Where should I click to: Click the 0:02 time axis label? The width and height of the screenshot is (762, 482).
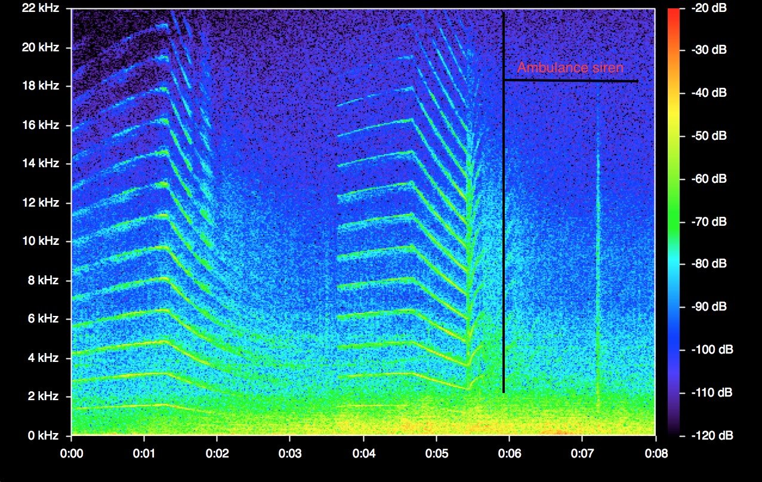217,454
